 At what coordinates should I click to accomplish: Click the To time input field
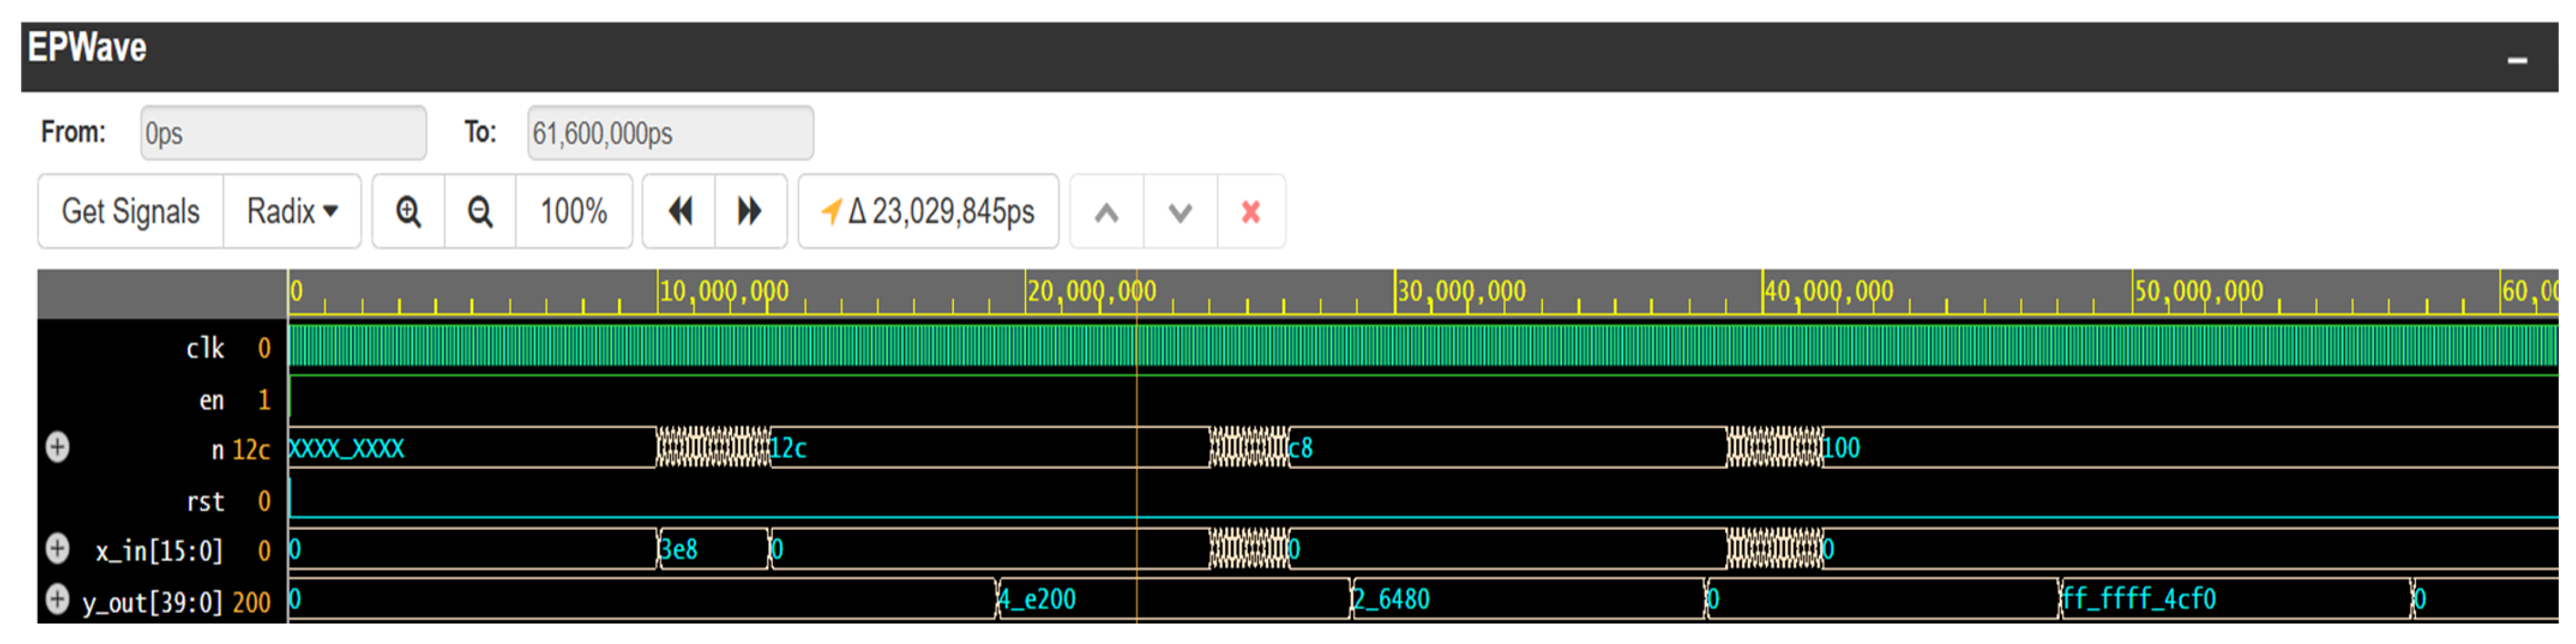[670, 133]
